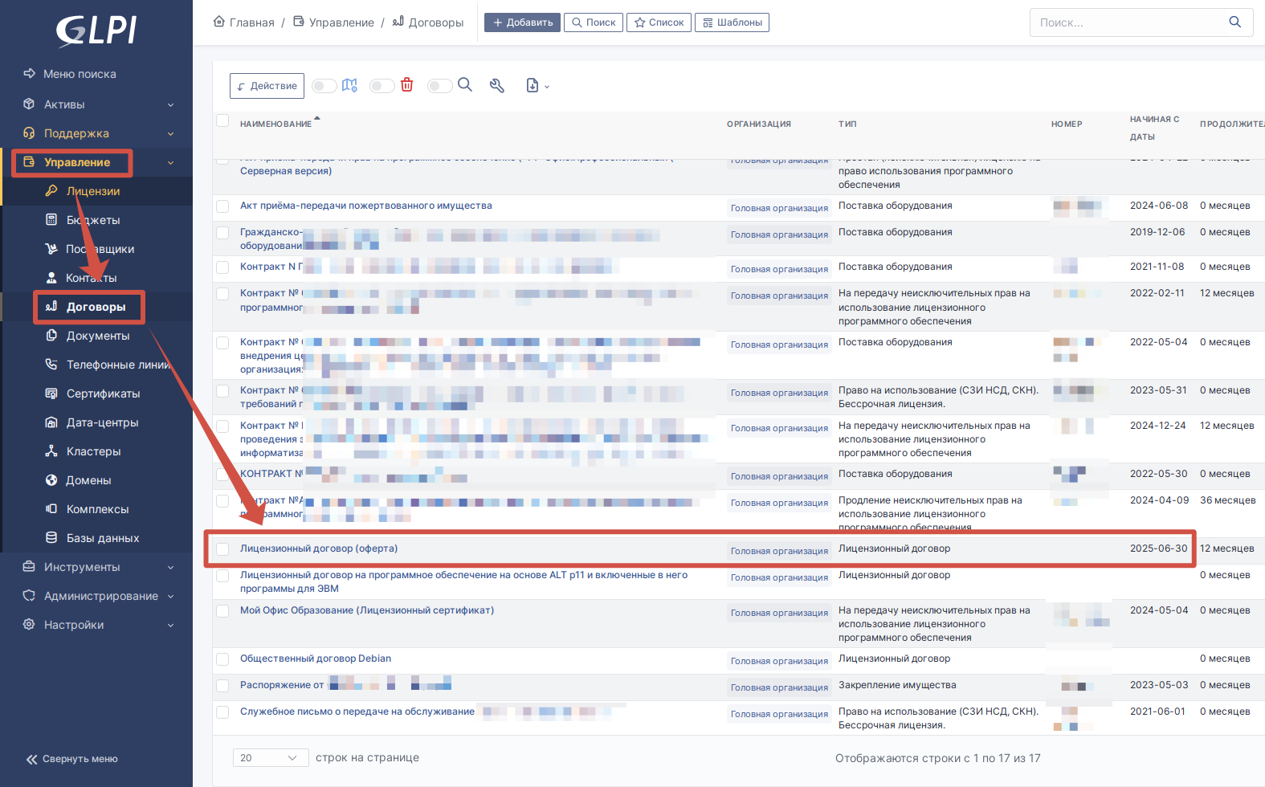Click the Действие button
Image resolution: width=1265 pixels, height=787 pixels.
pos(267,86)
